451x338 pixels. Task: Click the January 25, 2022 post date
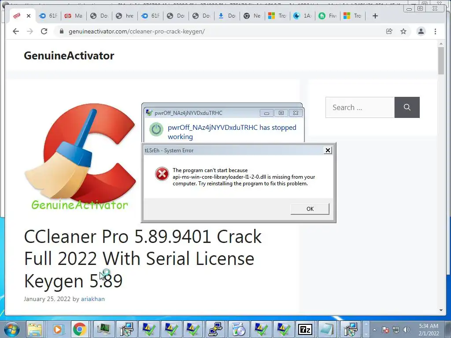pos(47,299)
